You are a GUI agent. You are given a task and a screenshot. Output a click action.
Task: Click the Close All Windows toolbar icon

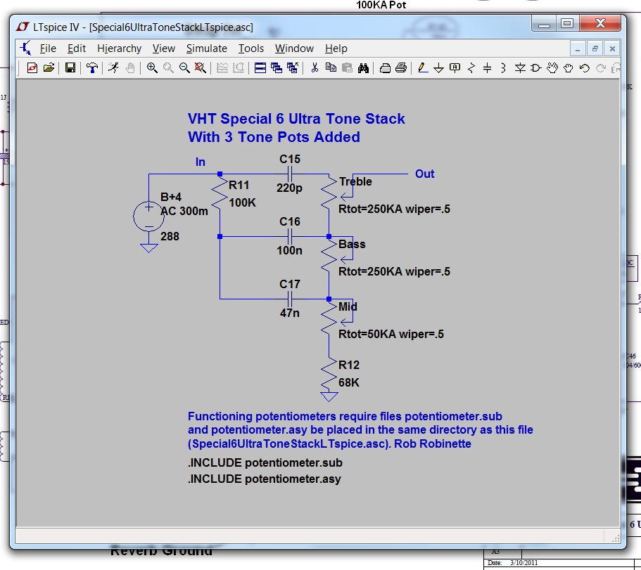click(293, 67)
